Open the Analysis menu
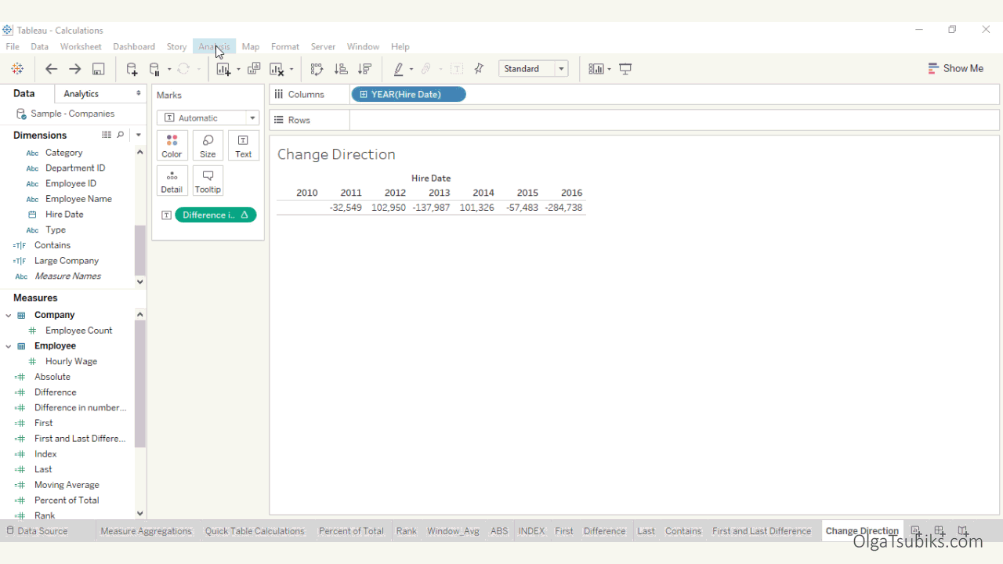The height and width of the screenshot is (564, 1003). coord(215,47)
